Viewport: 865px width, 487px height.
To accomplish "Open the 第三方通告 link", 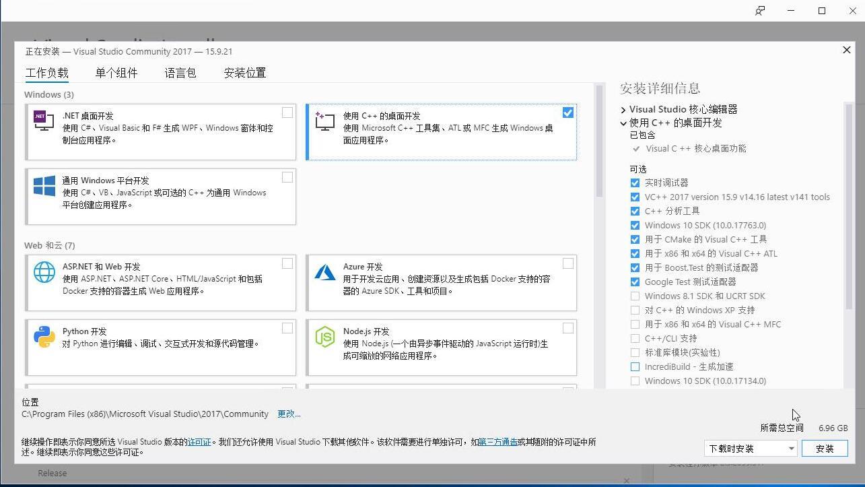I will (x=498, y=442).
